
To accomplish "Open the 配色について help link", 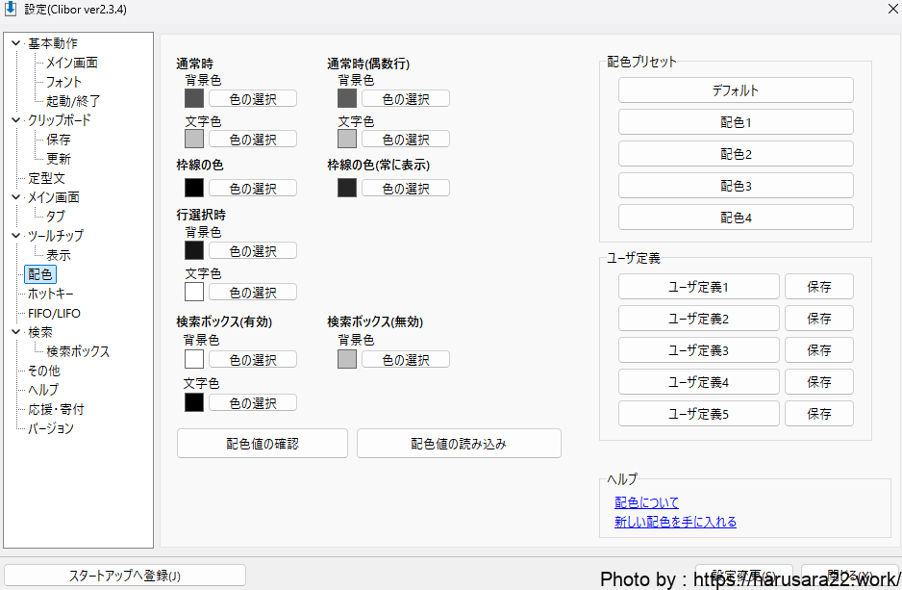I will pyautogui.click(x=646, y=502).
